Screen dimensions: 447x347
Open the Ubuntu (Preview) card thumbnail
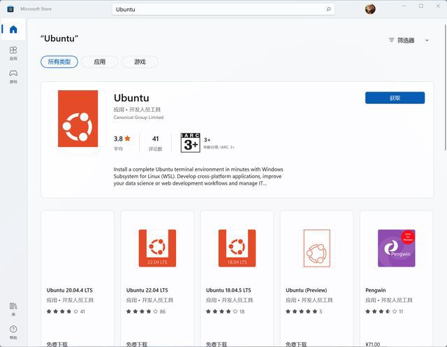(x=316, y=248)
